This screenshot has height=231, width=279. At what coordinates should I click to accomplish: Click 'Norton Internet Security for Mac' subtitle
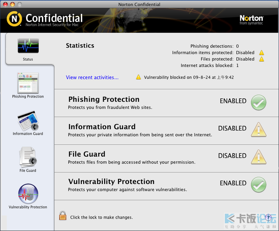point(52,25)
